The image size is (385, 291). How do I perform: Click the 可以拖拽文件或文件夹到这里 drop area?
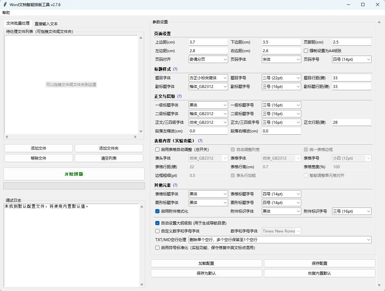[x=71, y=85]
